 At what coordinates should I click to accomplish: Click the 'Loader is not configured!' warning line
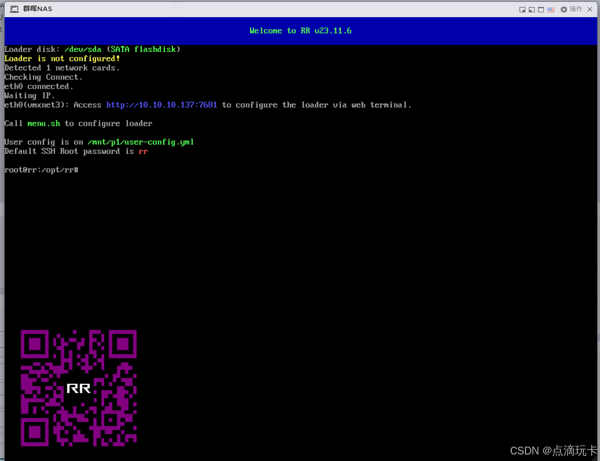click(62, 59)
